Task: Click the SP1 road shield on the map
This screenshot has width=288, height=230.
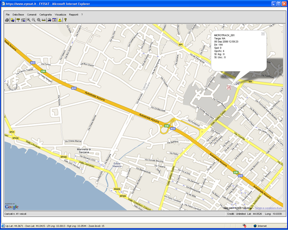Action: tap(181, 45)
